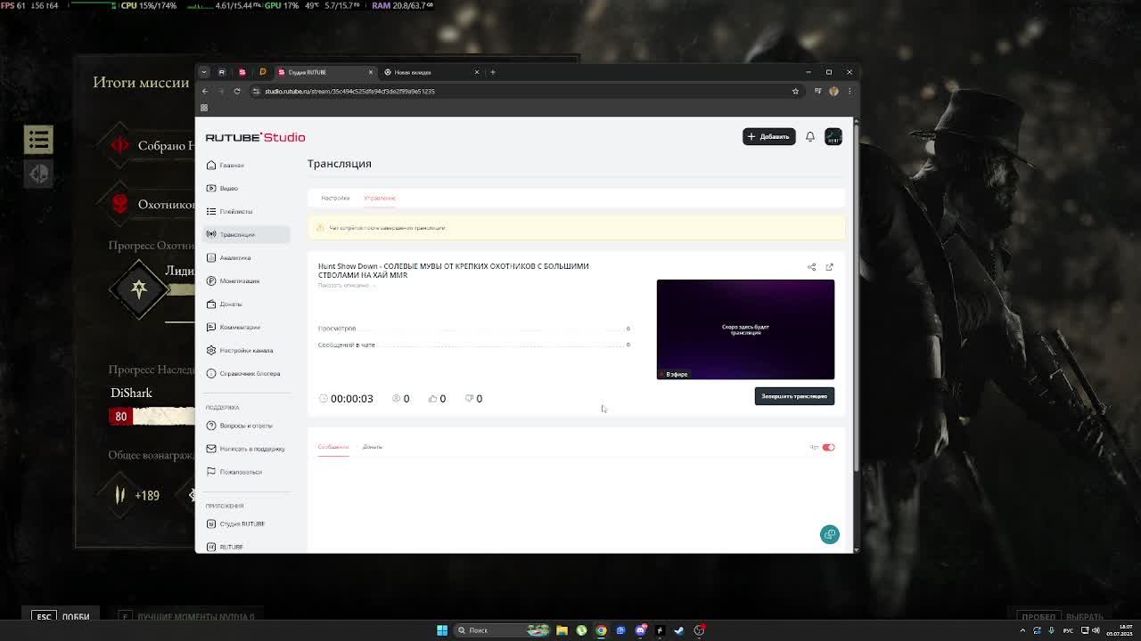Viewport: 1141px width, 641px height.
Task: Open Chrome from taskbar
Action: point(601,630)
